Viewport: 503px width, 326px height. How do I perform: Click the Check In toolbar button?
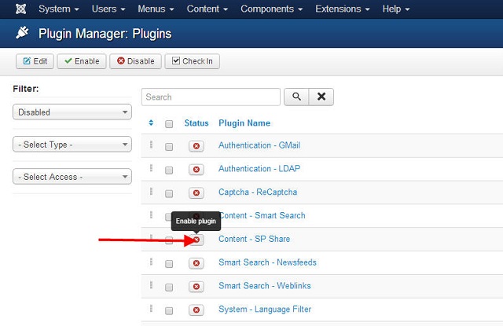tap(192, 61)
